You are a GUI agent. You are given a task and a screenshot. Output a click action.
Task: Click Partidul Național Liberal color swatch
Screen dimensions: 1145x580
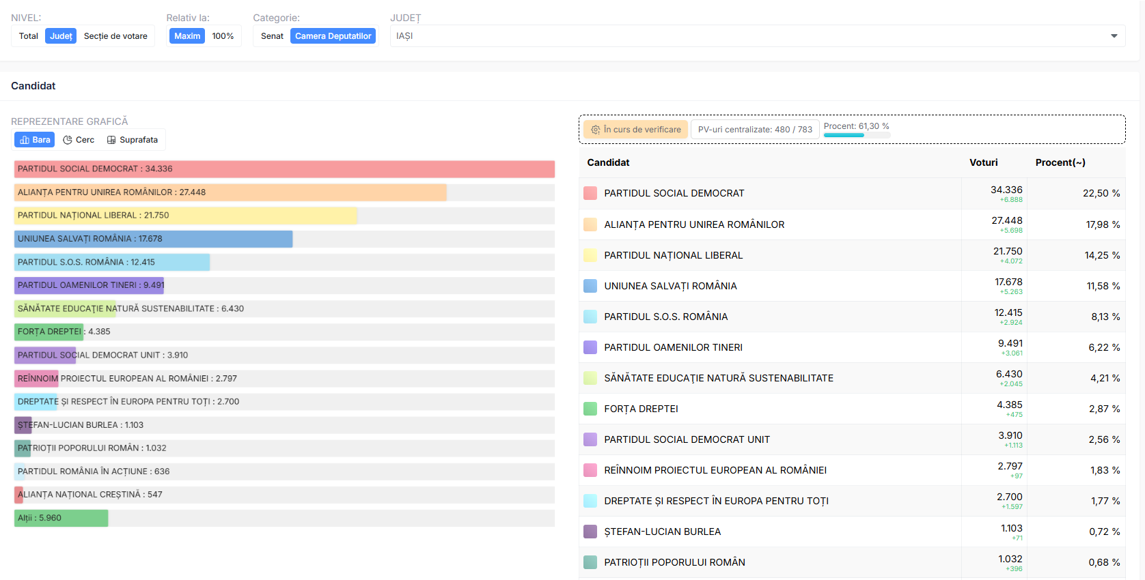coord(590,255)
